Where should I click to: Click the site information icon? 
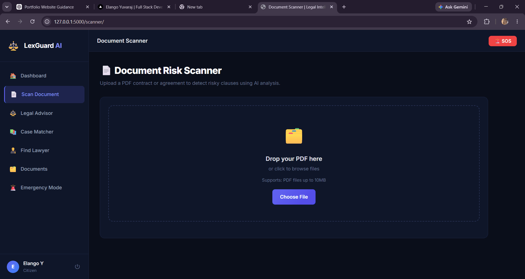[x=47, y=22]
